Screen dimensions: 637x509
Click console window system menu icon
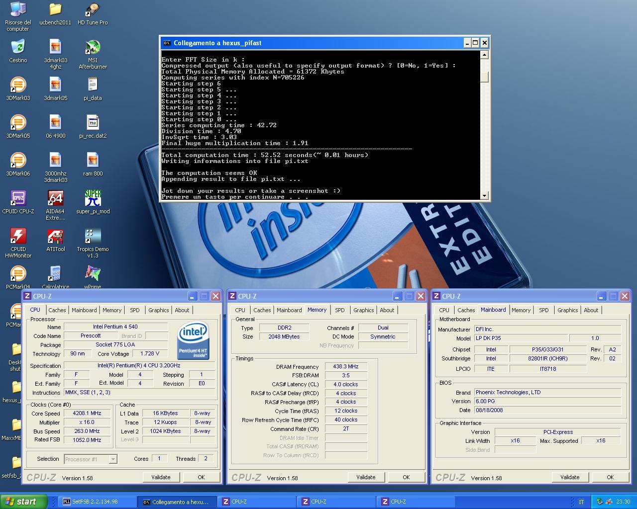point(167,43)
